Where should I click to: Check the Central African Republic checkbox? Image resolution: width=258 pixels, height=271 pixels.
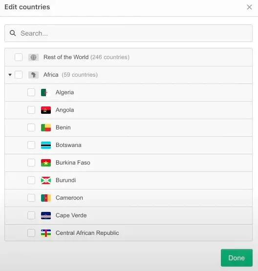click(31, 233)
